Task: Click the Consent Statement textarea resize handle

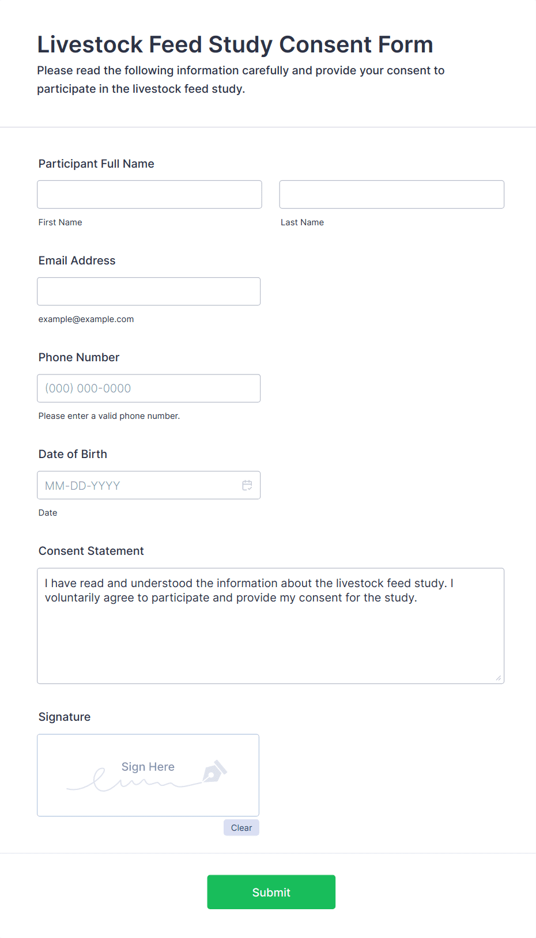Action: coord(498,678)
